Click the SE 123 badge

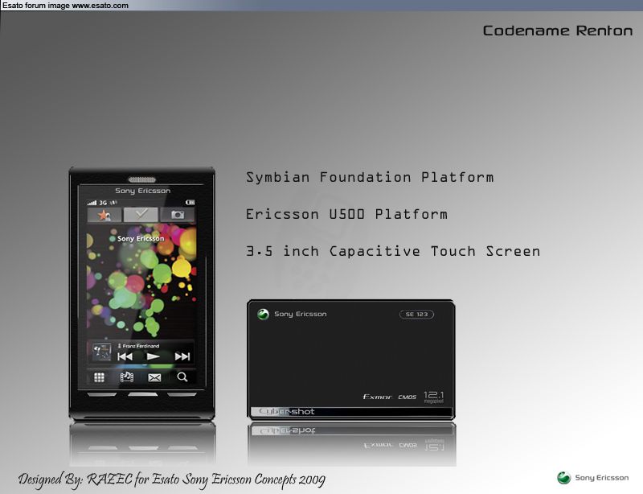(416, 315)
